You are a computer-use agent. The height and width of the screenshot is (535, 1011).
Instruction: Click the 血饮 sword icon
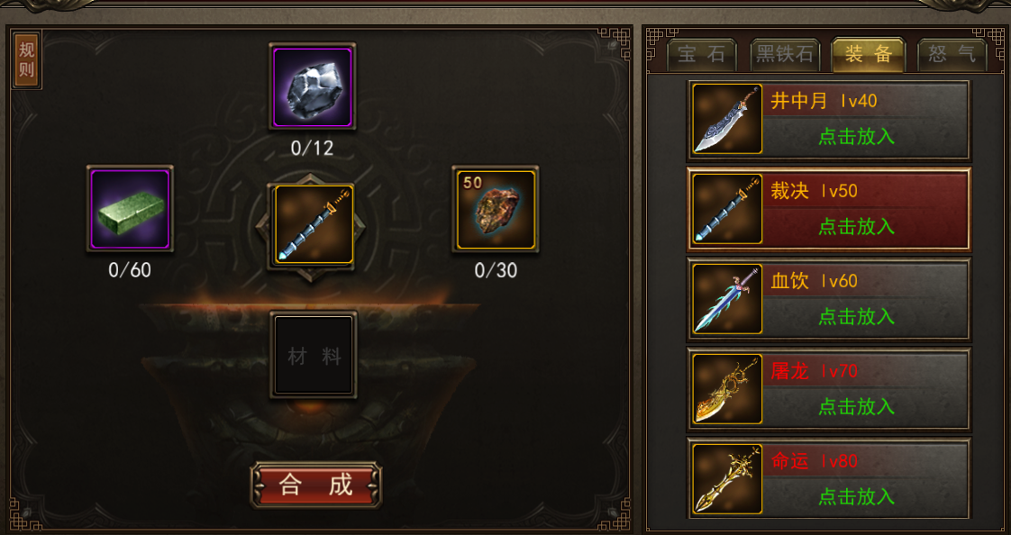(x=726, y=299)
